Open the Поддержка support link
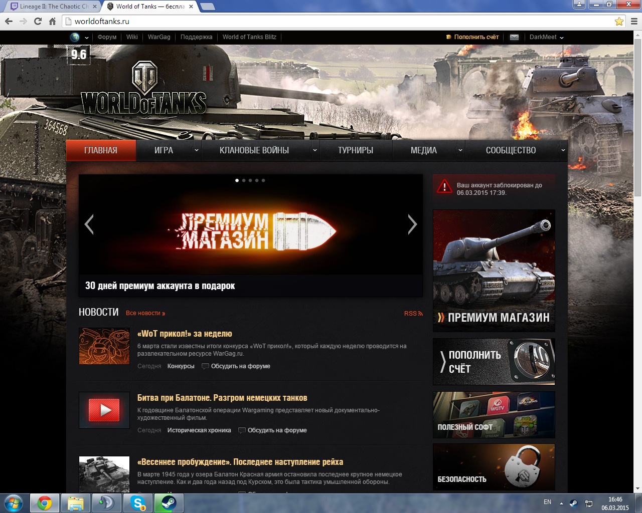This screenshot has width=642, height=513. pyautogui.click(x=196, y=37)
